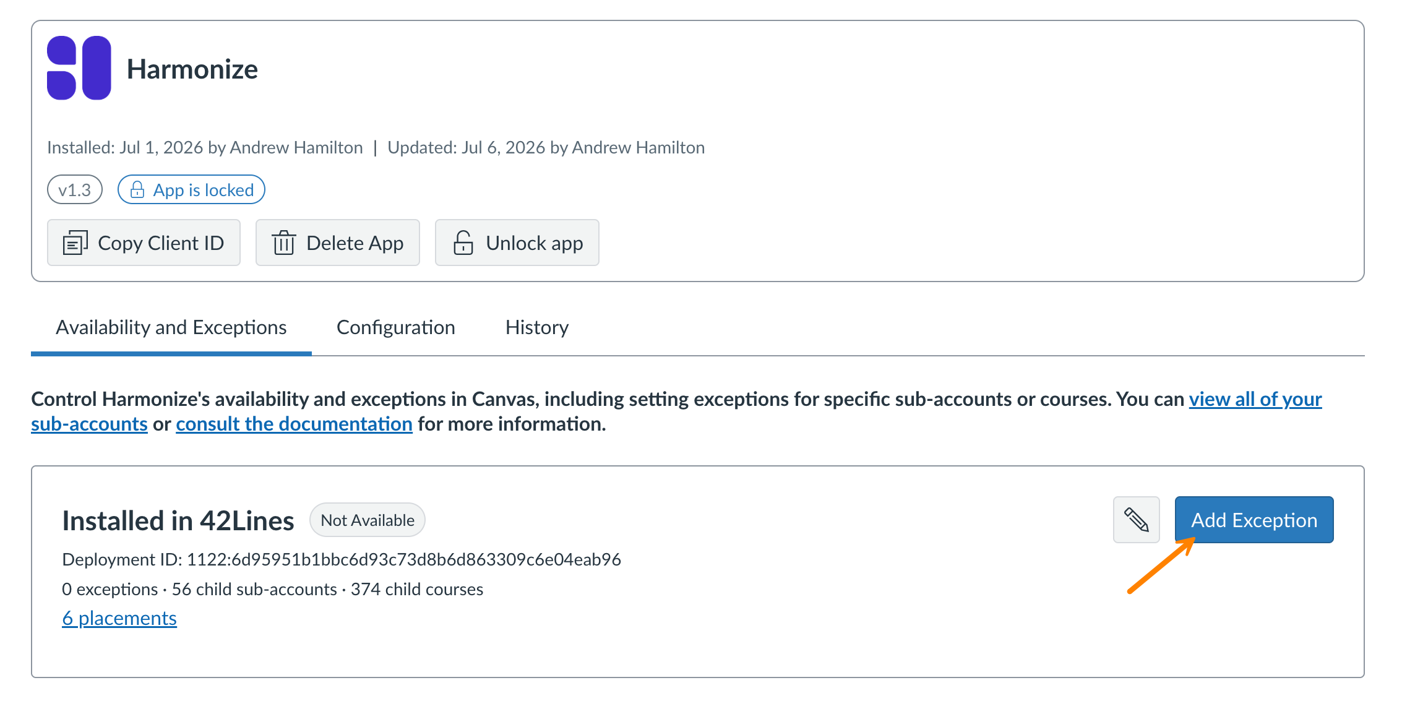Click the Delete App button
Screen dimensions: 1402x714
(338, 243)
